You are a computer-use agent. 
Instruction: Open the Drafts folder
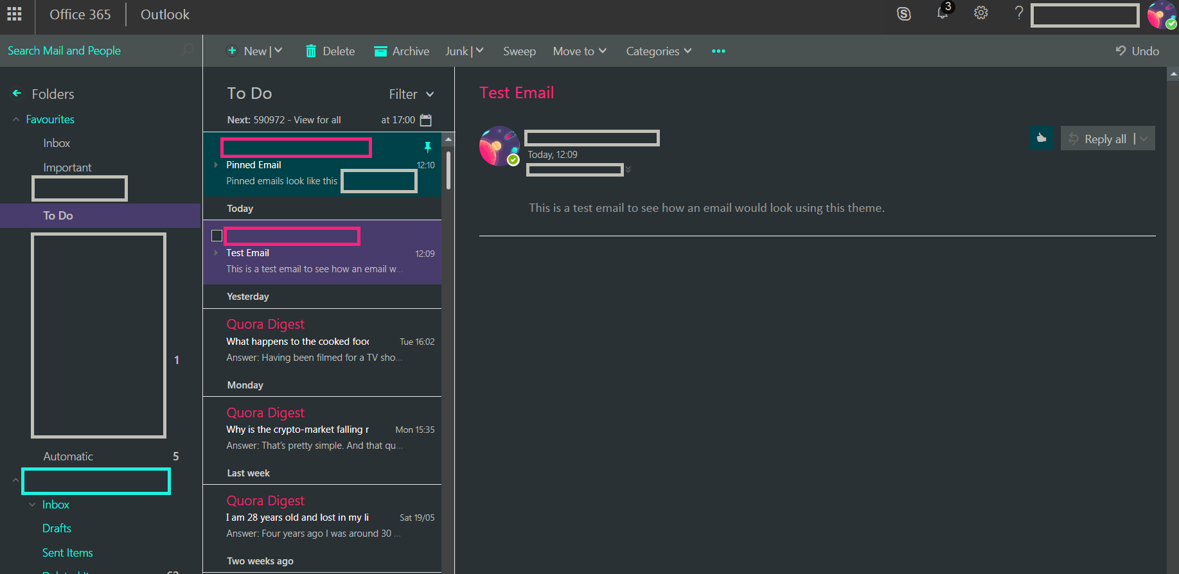pos(57,528)
